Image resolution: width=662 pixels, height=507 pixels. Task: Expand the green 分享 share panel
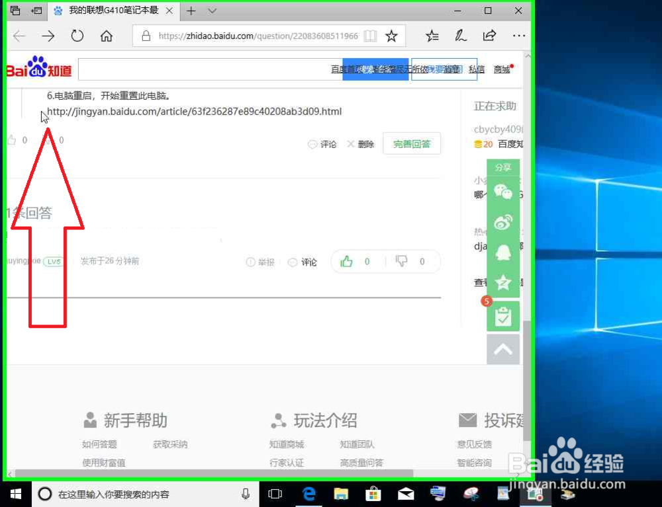click(503, 167)
